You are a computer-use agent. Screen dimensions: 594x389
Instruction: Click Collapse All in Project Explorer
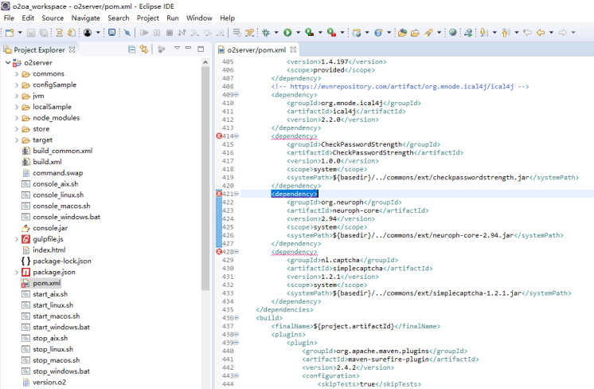pos(131,49)
